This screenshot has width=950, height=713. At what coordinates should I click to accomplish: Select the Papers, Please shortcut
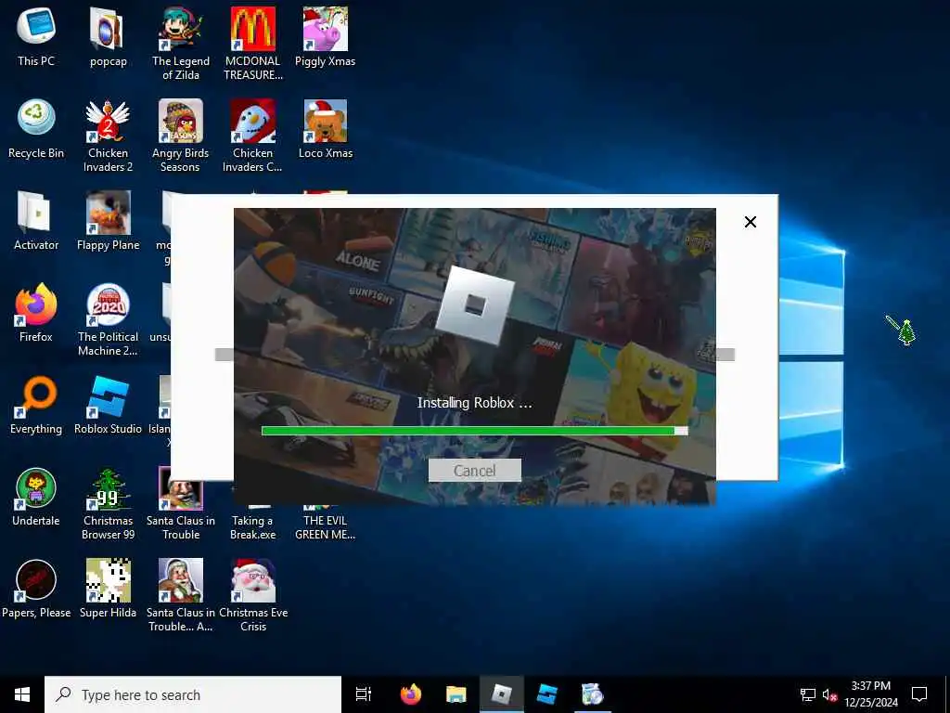click(x=36, y=590)
